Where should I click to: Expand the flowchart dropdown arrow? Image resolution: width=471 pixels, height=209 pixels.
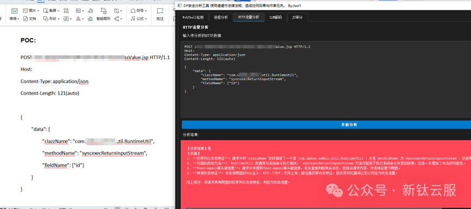tap(121, 11)
